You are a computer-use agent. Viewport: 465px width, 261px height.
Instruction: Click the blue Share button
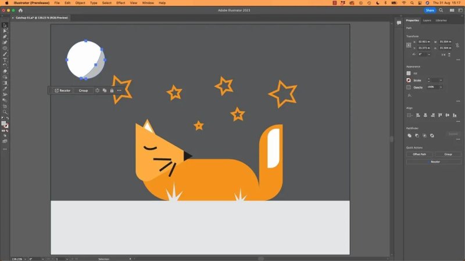pos(430,10)
